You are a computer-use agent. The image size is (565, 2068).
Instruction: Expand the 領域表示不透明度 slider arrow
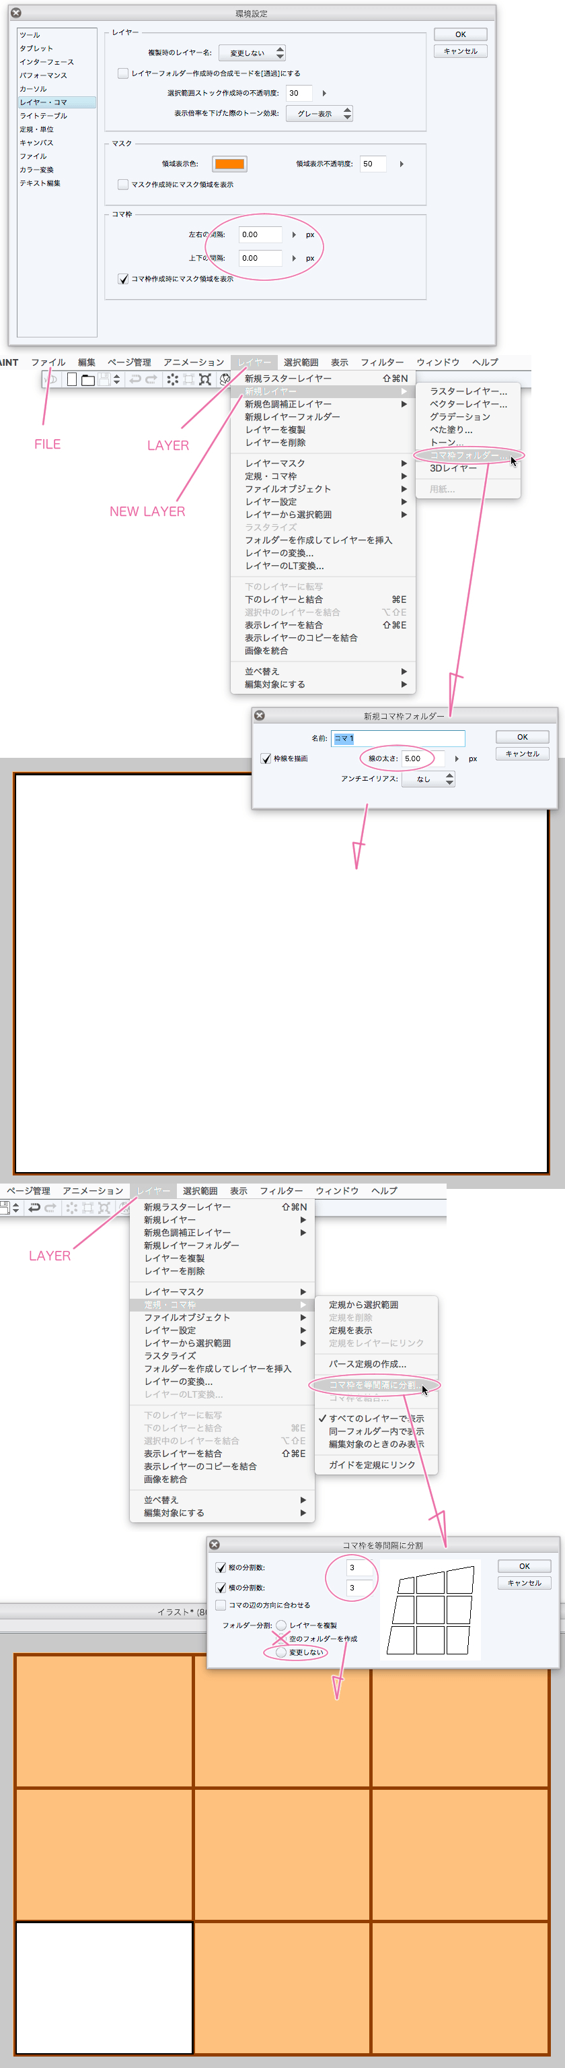402,164
